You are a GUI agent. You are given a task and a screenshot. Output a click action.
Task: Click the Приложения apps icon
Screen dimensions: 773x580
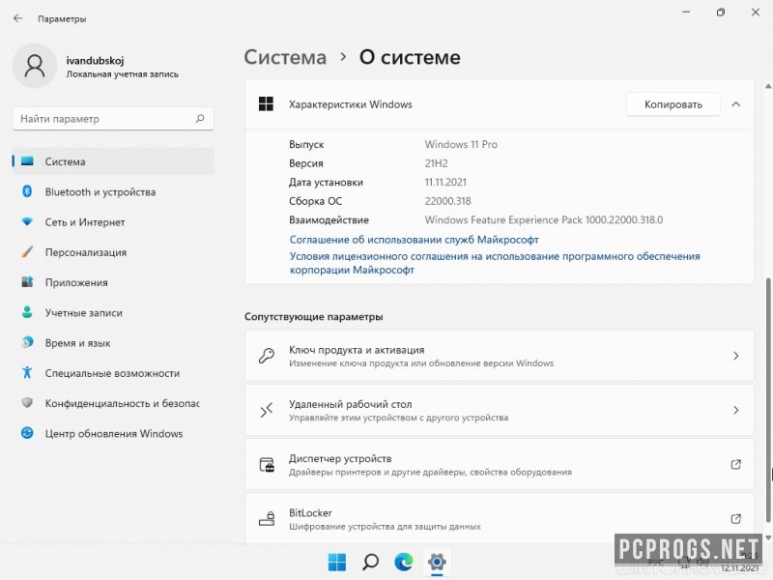pos(28,281)
